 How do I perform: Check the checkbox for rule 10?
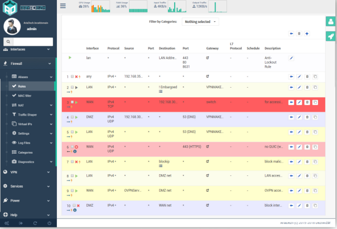click(x=74, y=206)
